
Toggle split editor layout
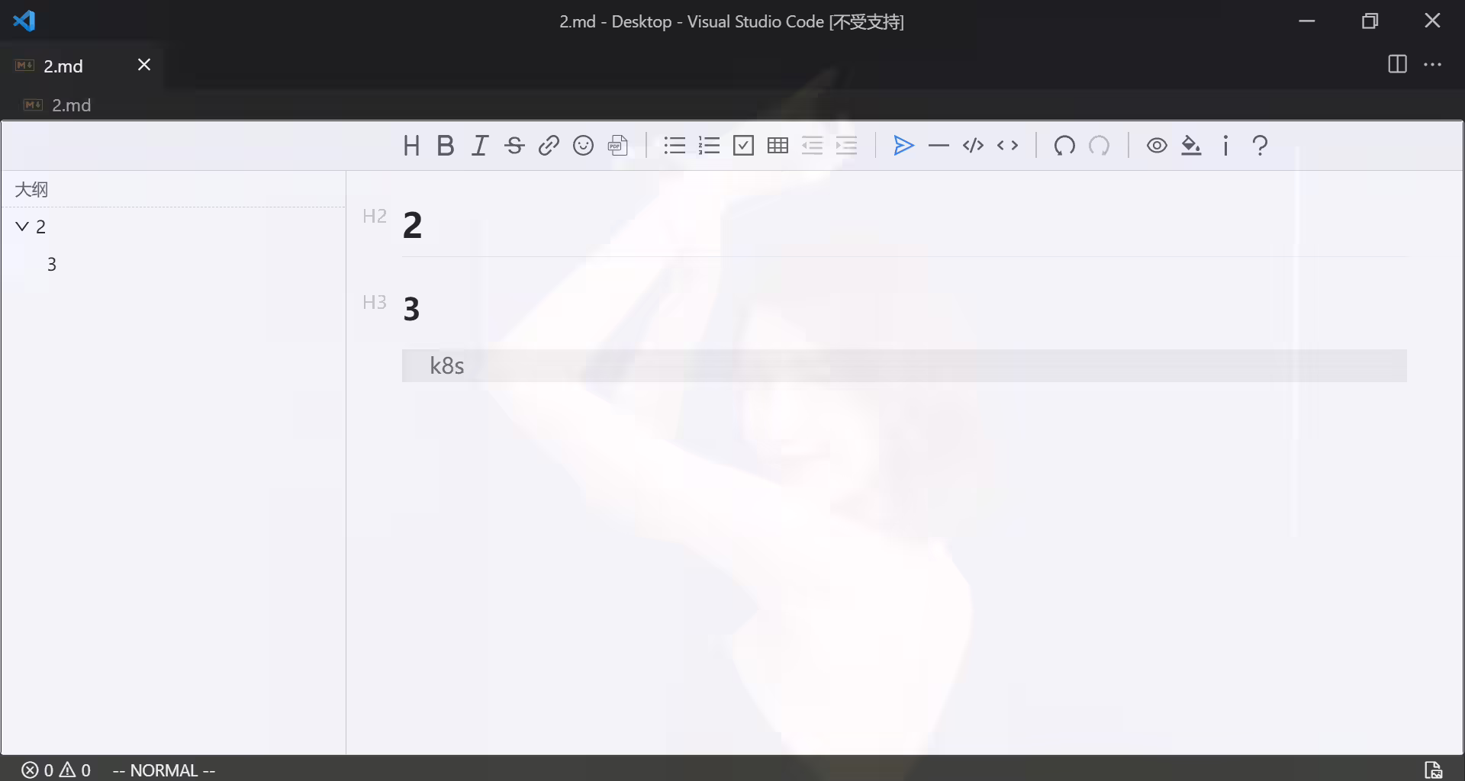(1397, 65)
